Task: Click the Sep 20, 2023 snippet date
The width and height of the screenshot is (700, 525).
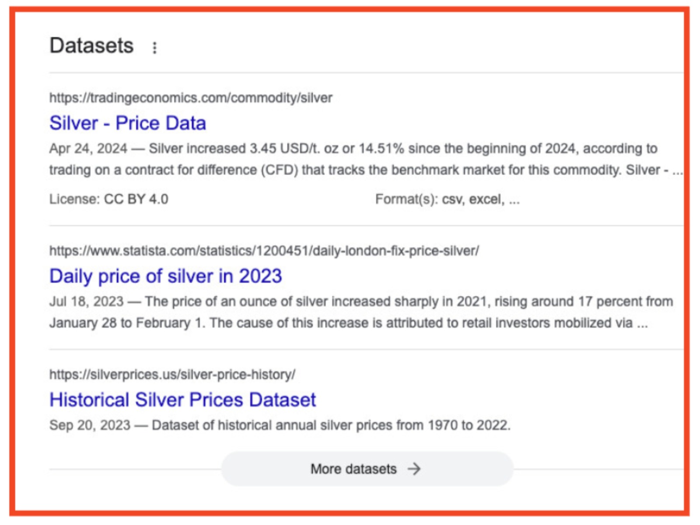Action: pos(91,424)
